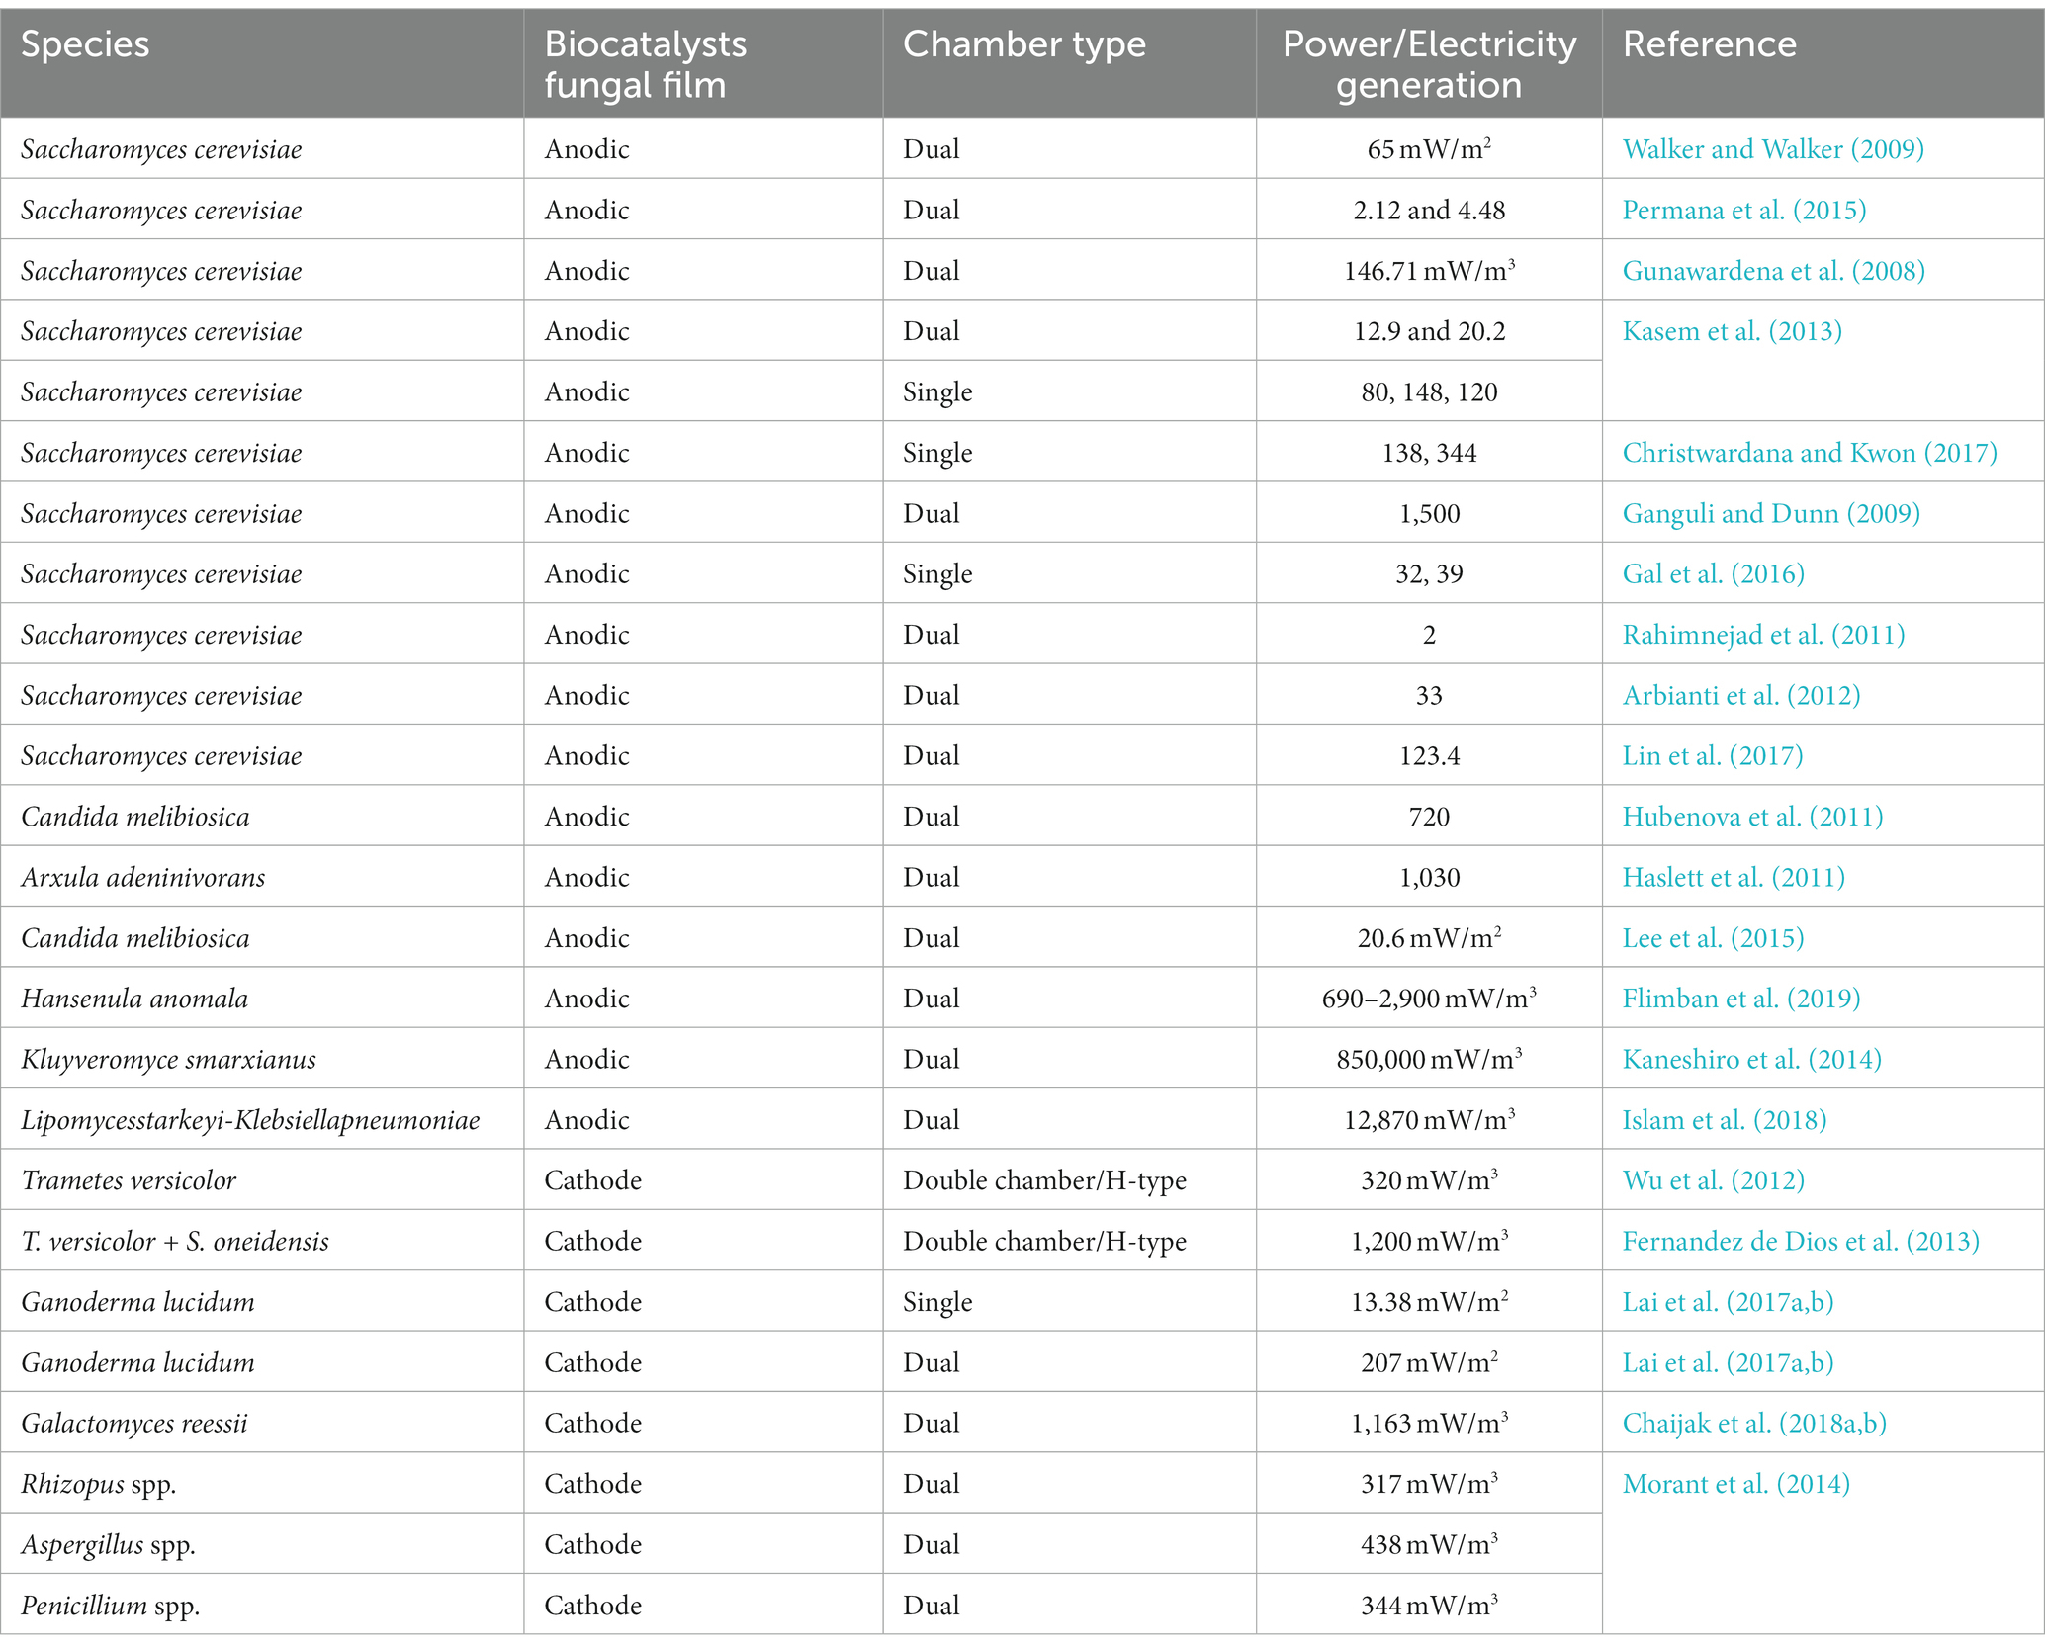Select the 1,200 mW/m³ value
The height and width of the screenshot is (1652, 2045).
pos(1429,1242)
